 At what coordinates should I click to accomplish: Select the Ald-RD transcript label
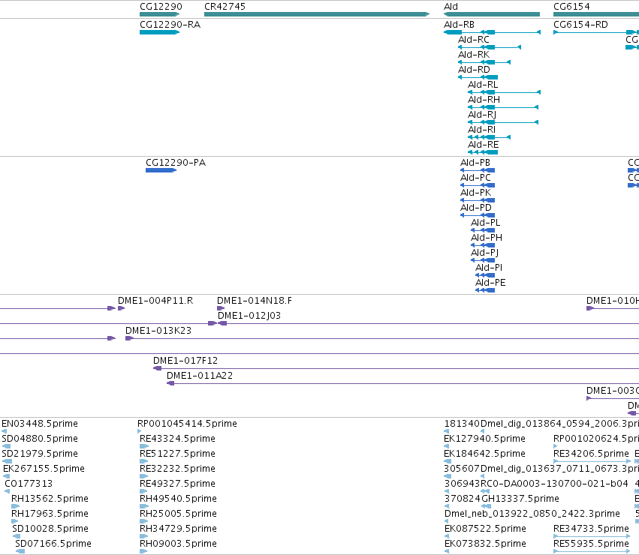point(474,70)
